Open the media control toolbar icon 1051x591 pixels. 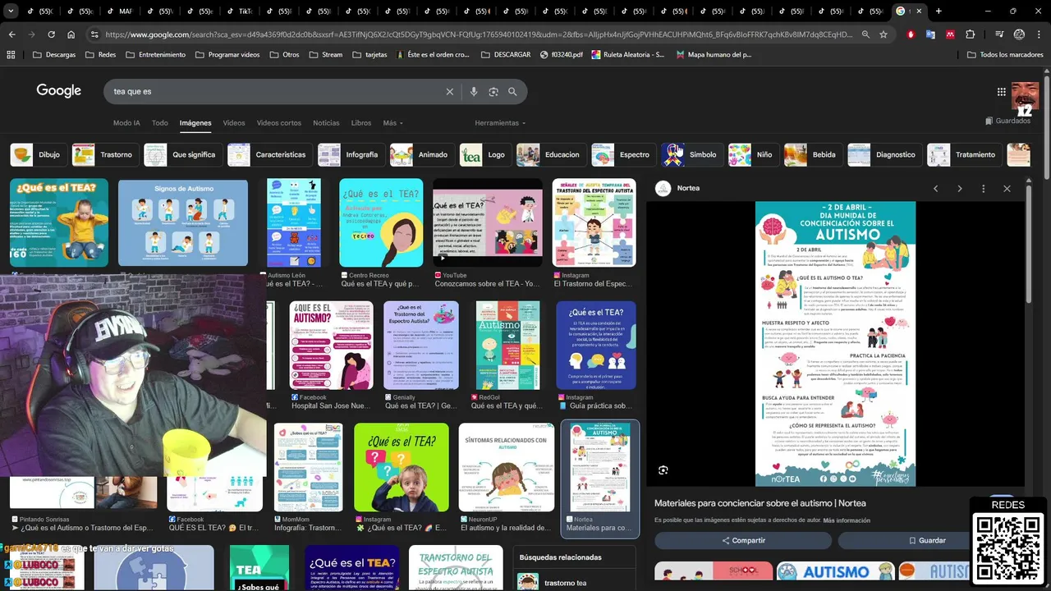998,34
